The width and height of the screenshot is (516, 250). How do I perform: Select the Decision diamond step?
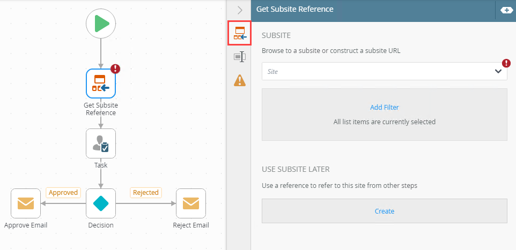coord(101,203)
